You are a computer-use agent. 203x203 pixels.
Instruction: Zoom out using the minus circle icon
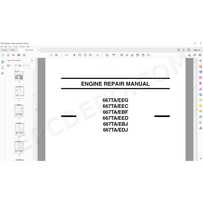[85, 55]
